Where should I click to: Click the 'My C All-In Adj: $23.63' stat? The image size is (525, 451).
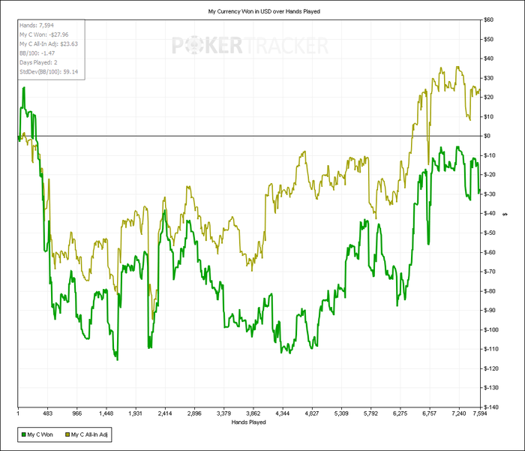point(49,44)
